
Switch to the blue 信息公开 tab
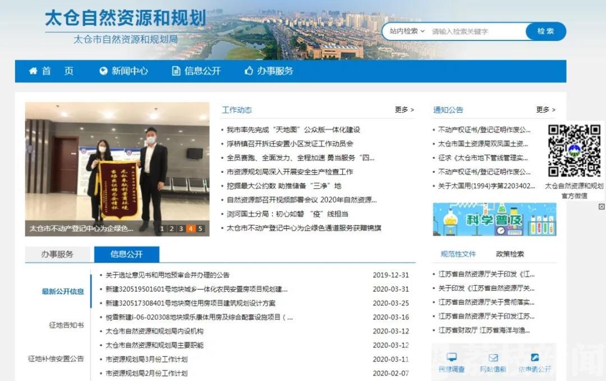[x=127, y=254]
